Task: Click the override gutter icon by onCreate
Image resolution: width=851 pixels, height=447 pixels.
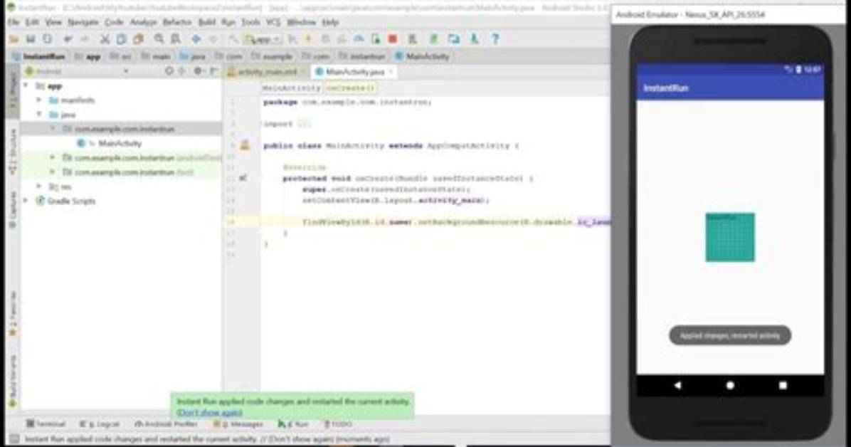Action: point(243,178)
